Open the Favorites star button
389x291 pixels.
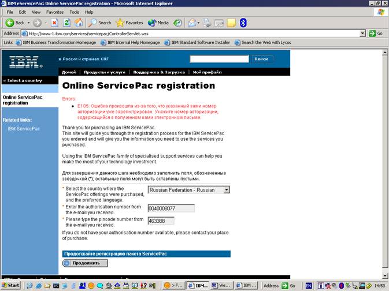point(129,23)
